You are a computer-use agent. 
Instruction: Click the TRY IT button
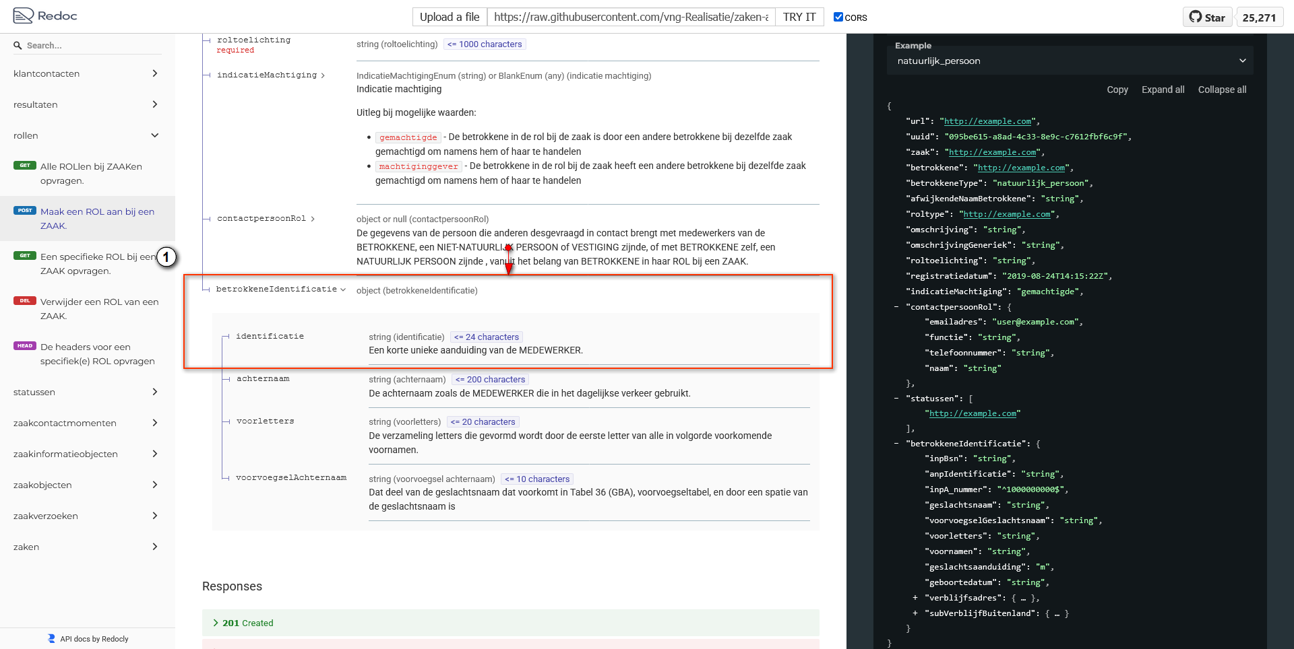pos(799,17)
